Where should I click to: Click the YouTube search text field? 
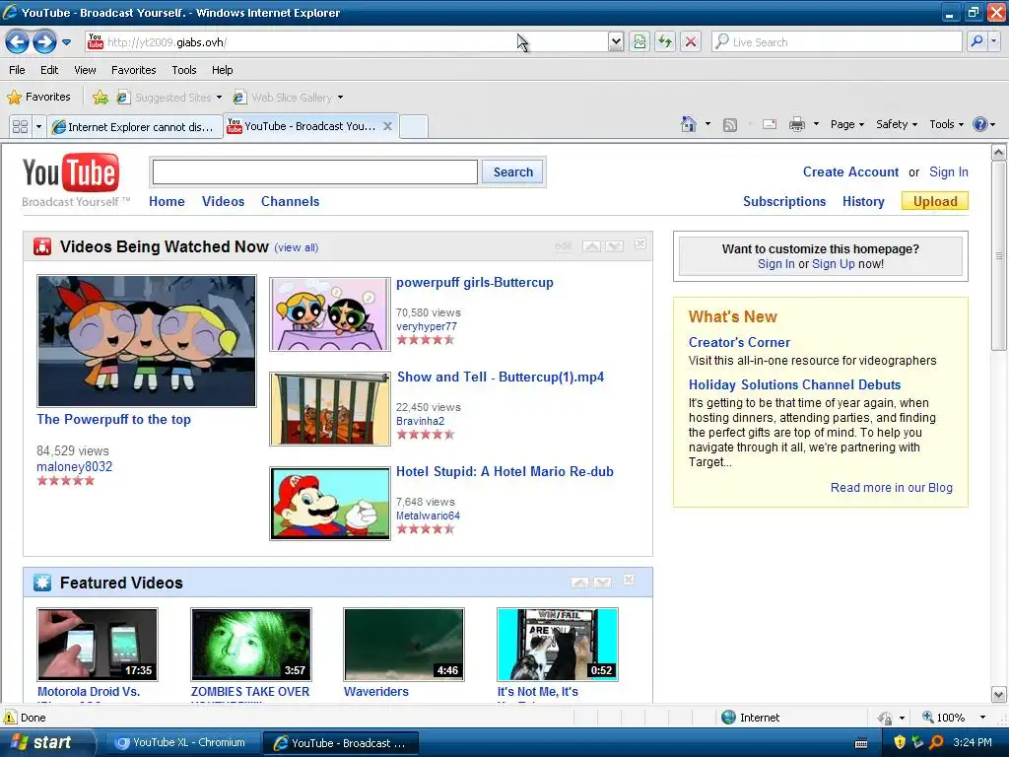pos(314,172)
